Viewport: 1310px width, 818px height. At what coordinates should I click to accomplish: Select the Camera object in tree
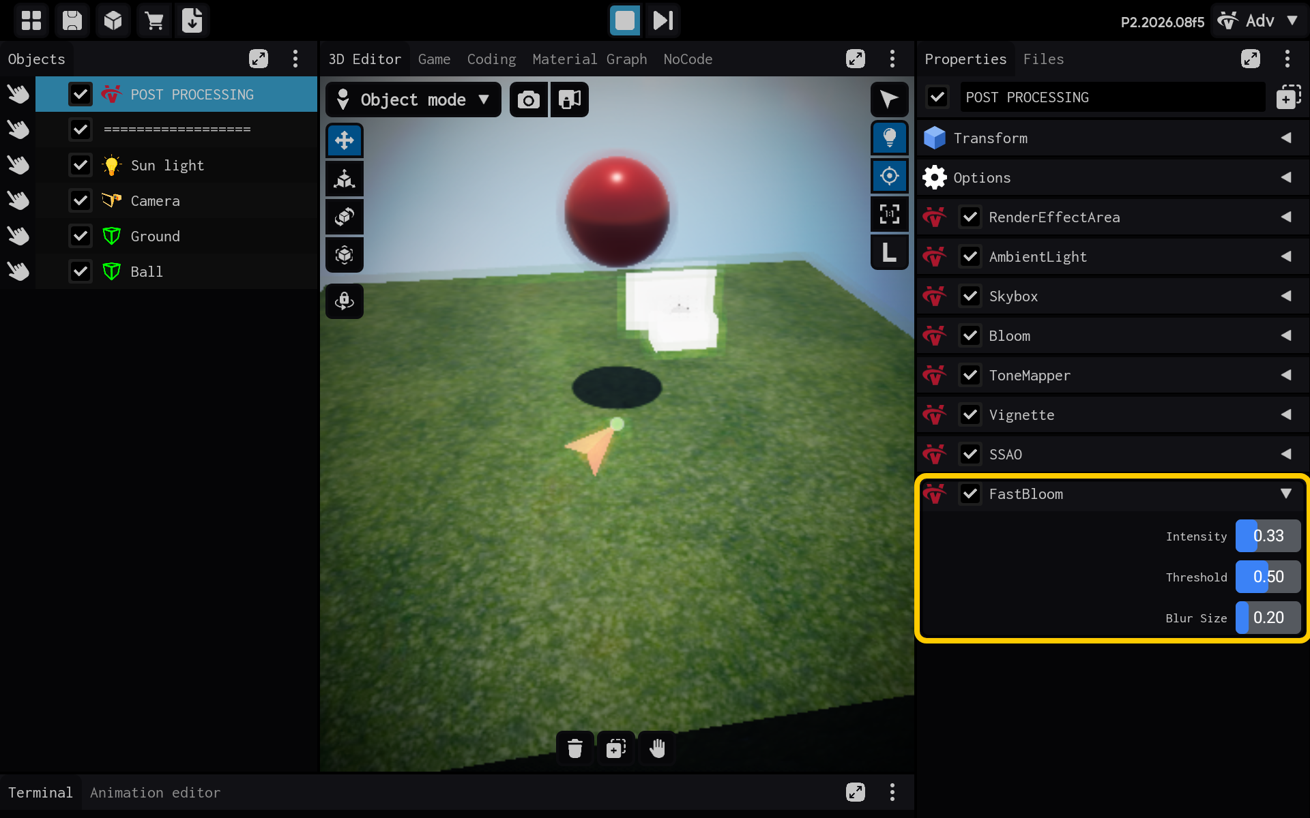coord(176,200)
